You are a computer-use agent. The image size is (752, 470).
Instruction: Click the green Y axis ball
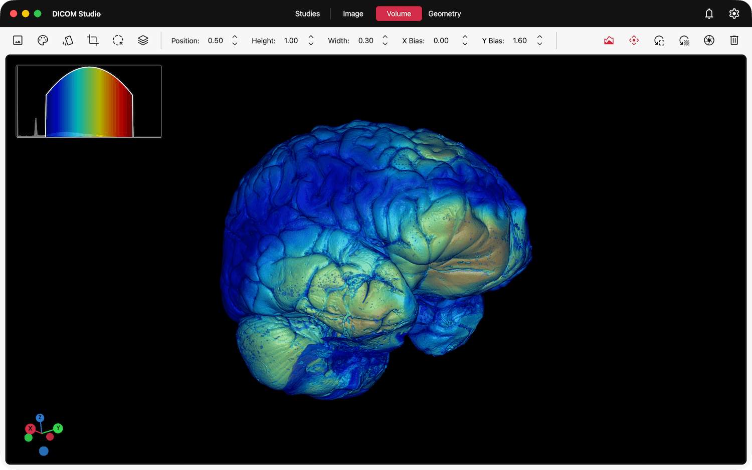pyautogui.click(x=58, y=428)
